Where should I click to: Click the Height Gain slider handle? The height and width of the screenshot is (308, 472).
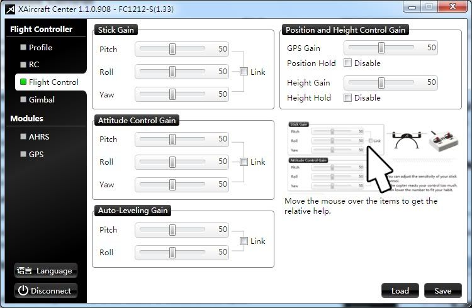tap(381, 83)
